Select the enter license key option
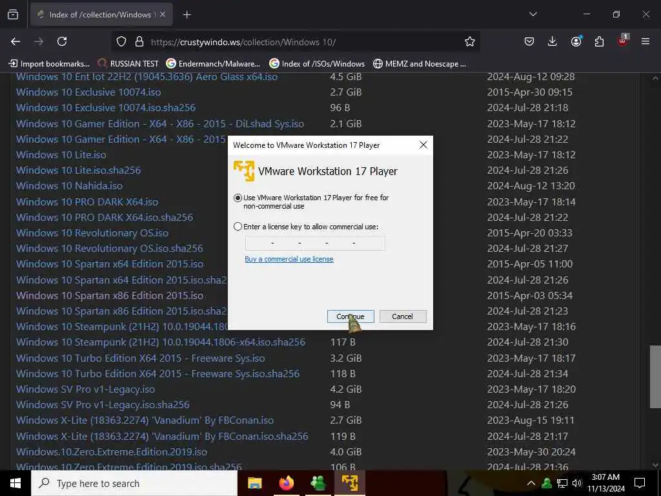The width and height of the screenshot is (661, 496). click(x=238, y=227)
